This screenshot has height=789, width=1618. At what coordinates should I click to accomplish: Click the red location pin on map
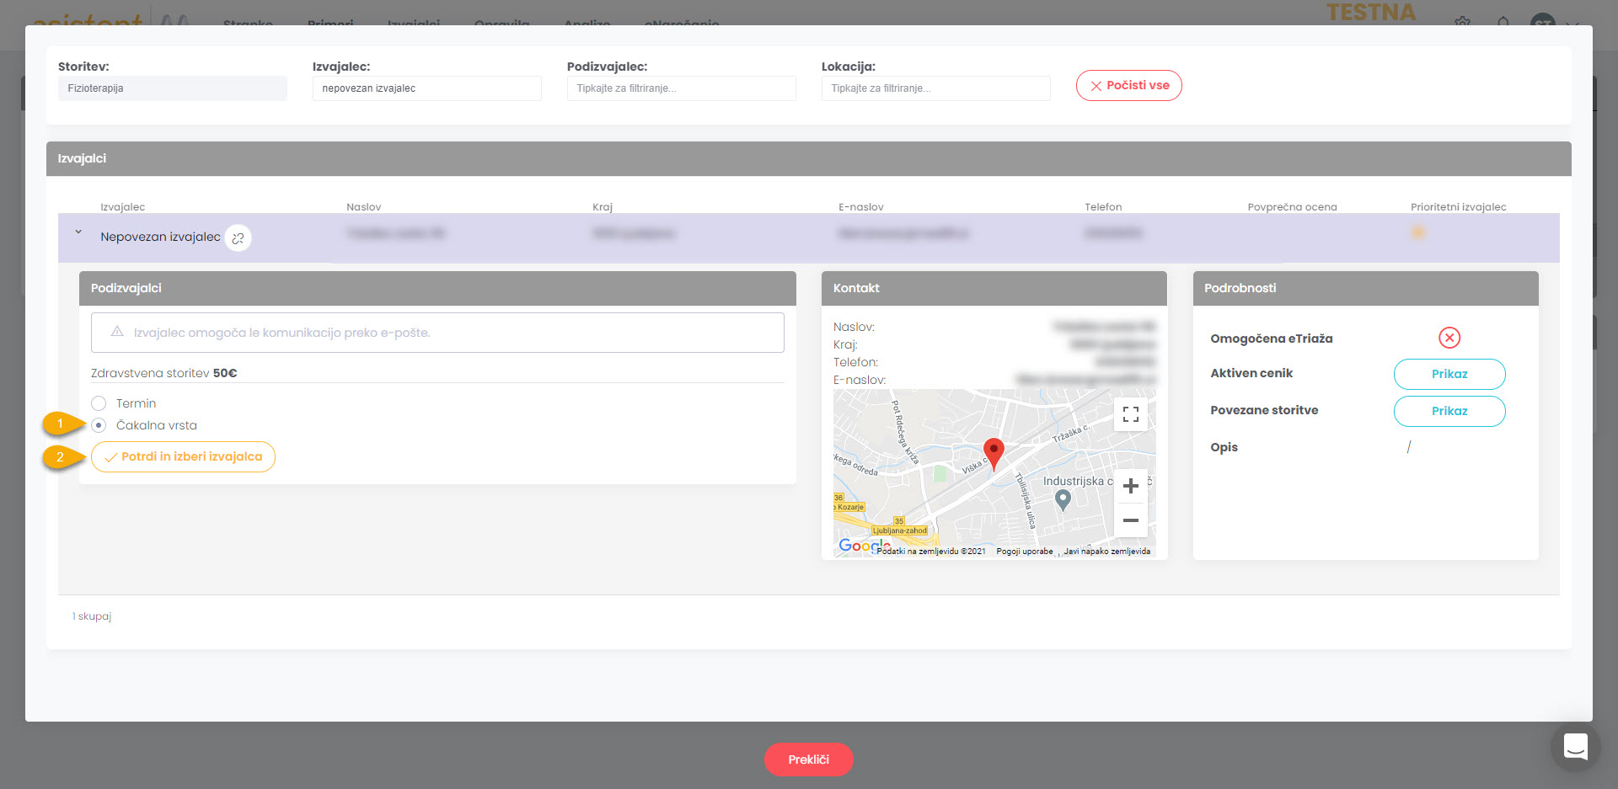[x=994, y=452]
